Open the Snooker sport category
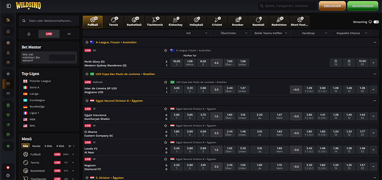The width and height of the screenshot is (382, 180). [x=238, y=22]
